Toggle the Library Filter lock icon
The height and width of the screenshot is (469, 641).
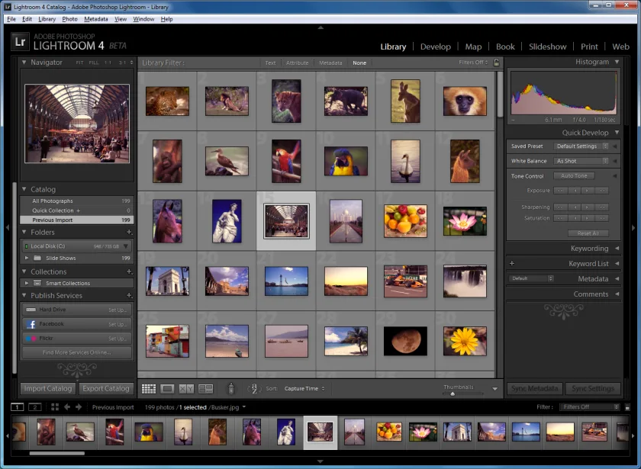pyautogui.click(x=496, y=63)
